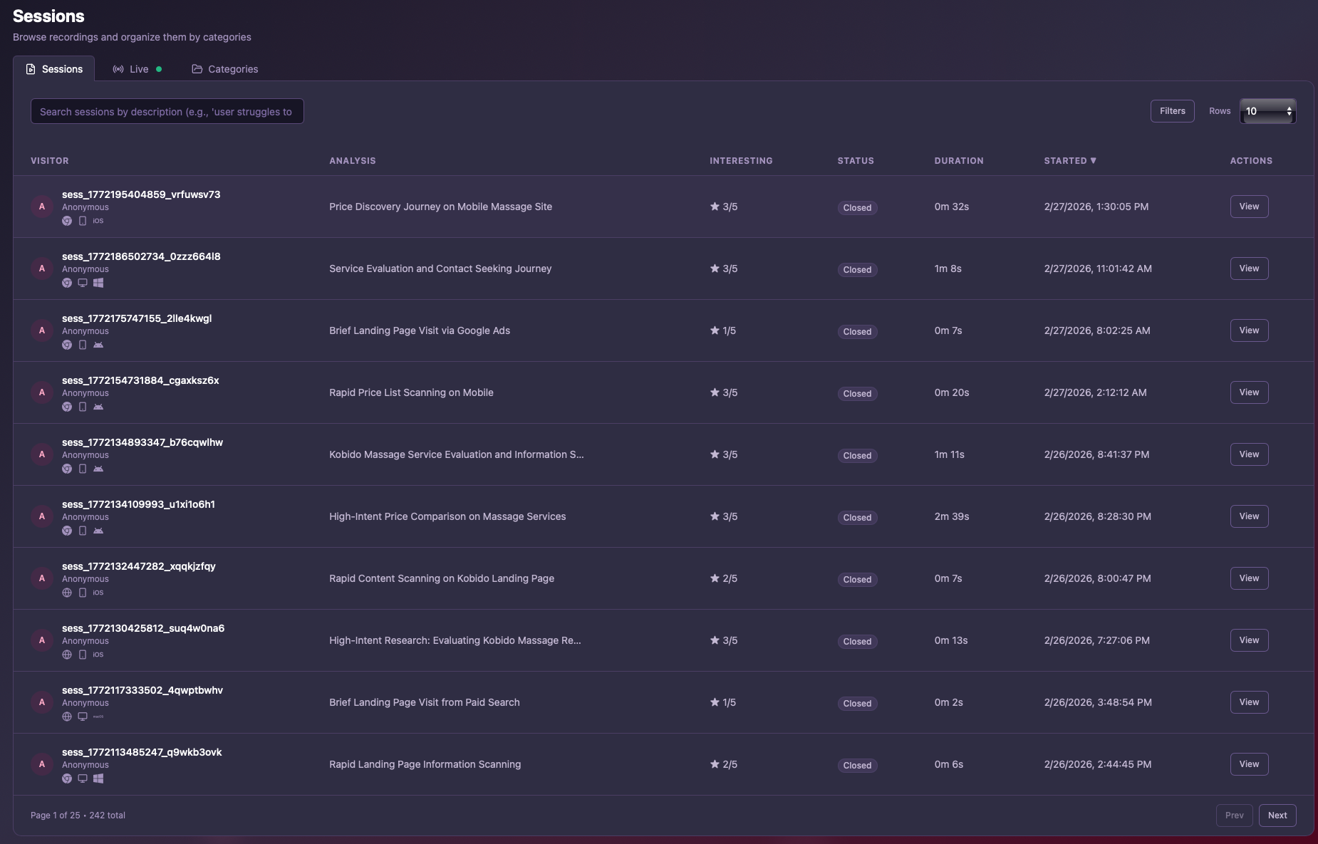Click the desktop monitor icon for session 4qwptbwhv
1318x844 pixels.
(83, 717)
